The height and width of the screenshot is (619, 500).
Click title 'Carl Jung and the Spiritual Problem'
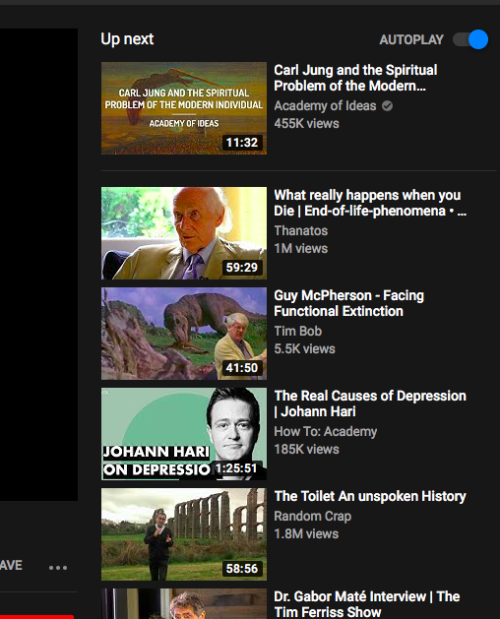click(x=355, y=78)
